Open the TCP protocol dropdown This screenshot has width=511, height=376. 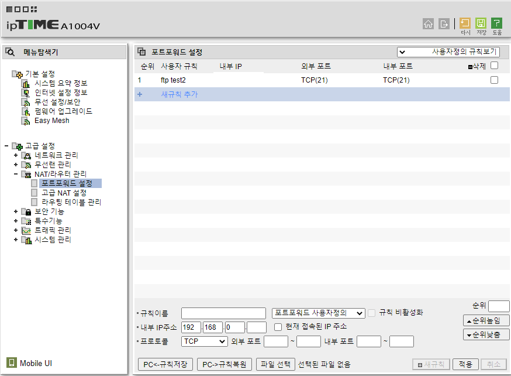[x=204, y=341]
